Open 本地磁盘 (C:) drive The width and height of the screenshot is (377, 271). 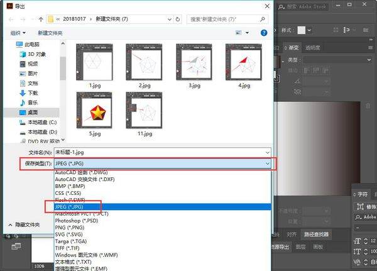(x=38, y=122)
